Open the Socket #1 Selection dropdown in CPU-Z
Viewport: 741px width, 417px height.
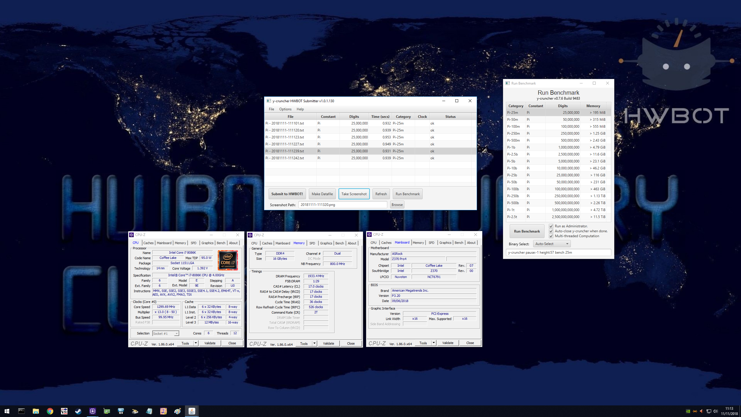pos(166,333)
